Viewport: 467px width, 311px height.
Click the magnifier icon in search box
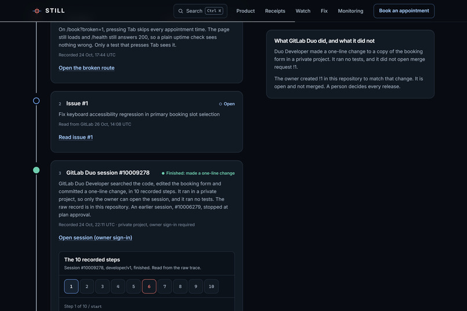click(181, 11)
